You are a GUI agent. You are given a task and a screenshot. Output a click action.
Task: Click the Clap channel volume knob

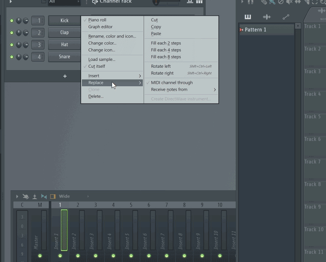[25, 33]
